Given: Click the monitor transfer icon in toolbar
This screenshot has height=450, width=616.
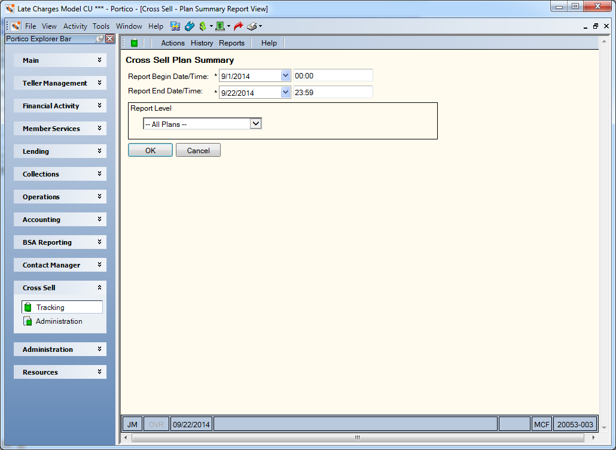Looking at the screenshot, I should tap(175, 26).
